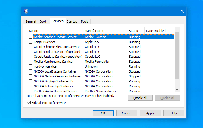
Task: Check the Bonjour Service checkbox
Action: (31, 42)
